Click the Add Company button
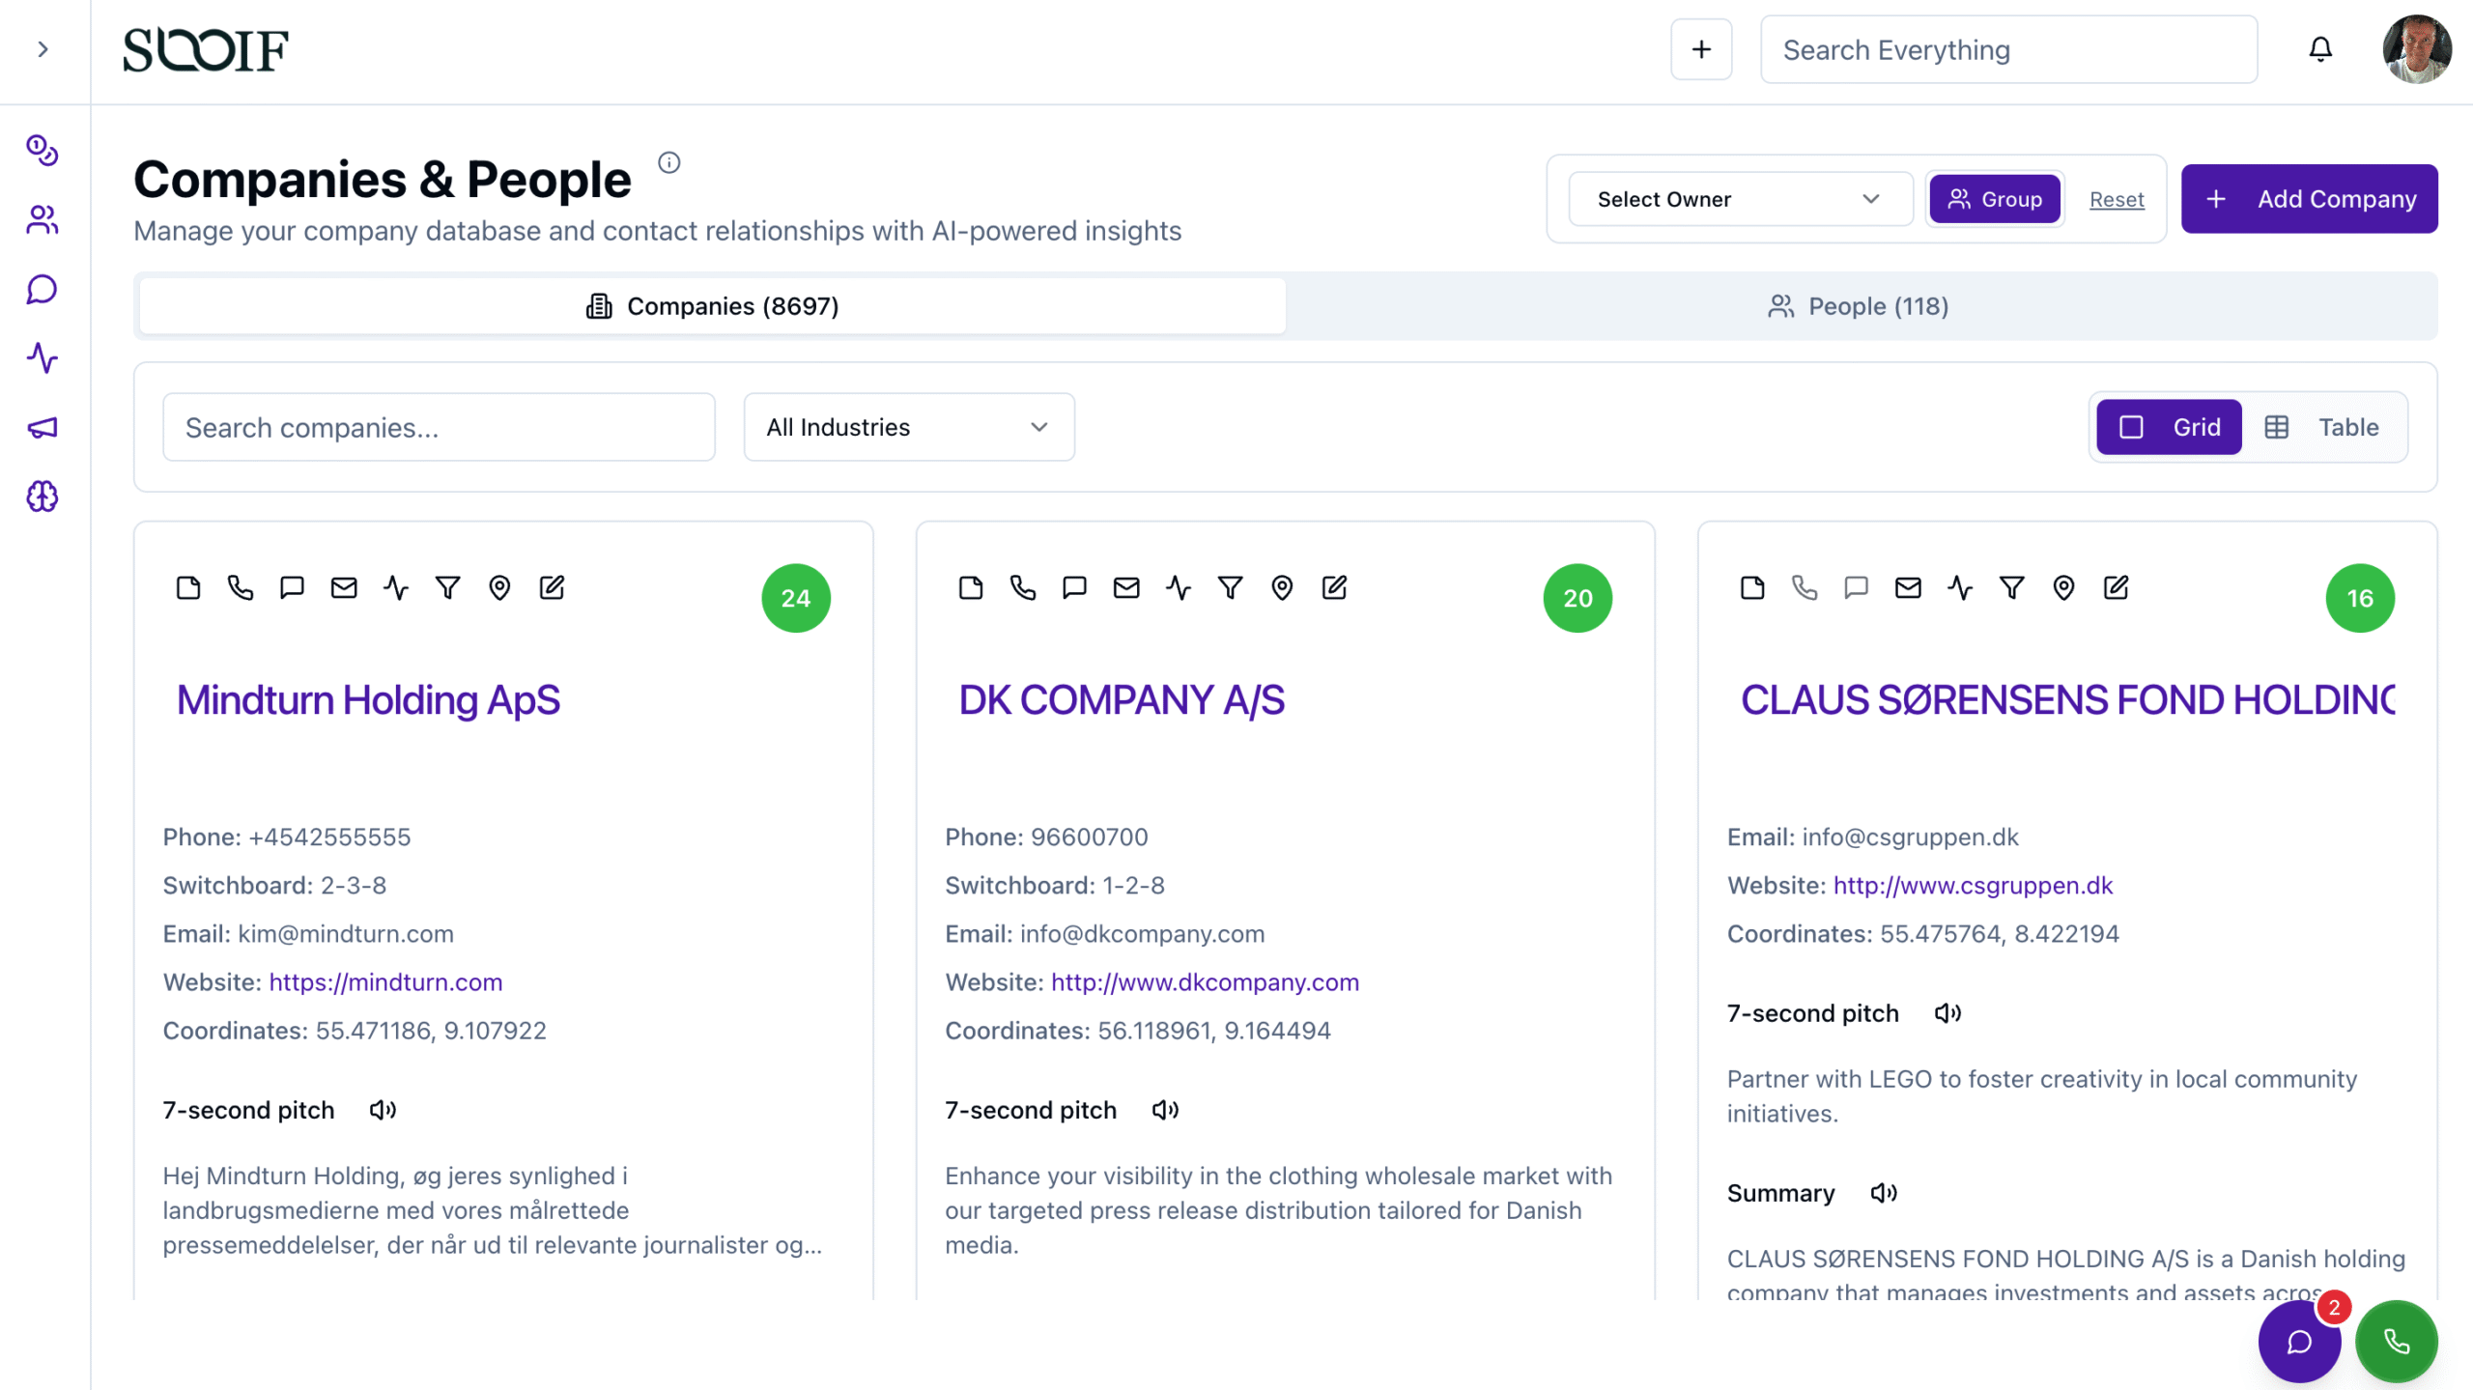Viewport: 2473px width, 1390px height. 2309,199
